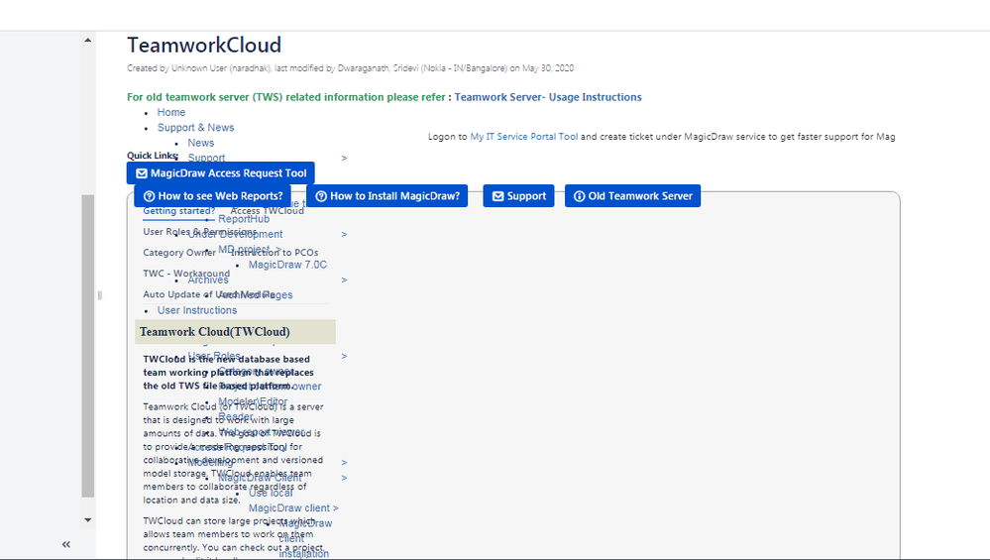Click How to see Web Reports? button
The image size is (990, 560).
(x=212, y=195)
